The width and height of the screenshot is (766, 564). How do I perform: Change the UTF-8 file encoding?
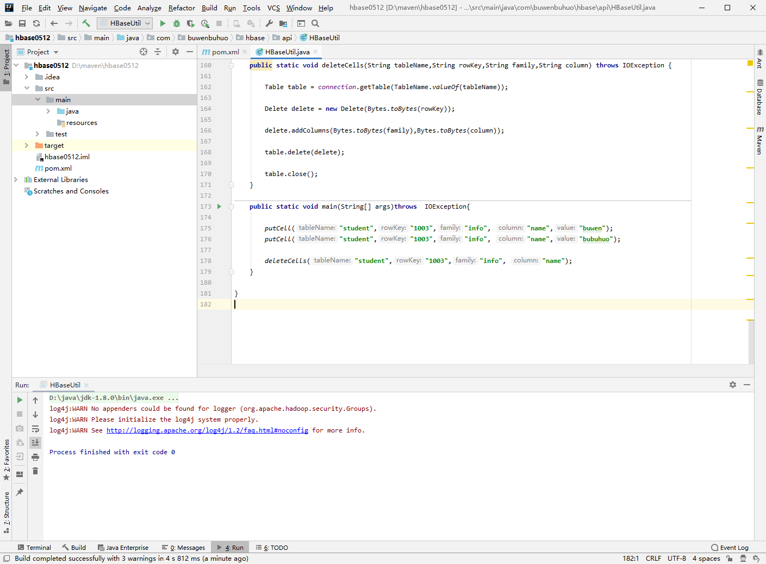point(677,558)
